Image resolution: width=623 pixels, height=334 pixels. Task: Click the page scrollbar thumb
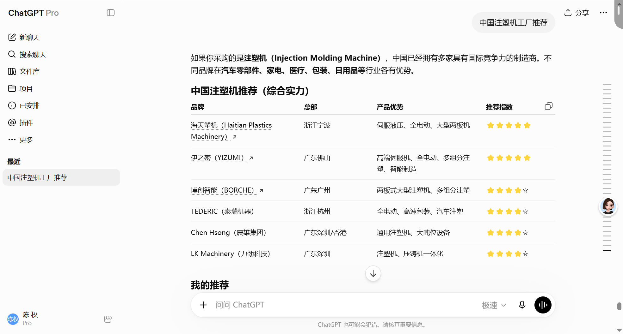tap(619, 306)
